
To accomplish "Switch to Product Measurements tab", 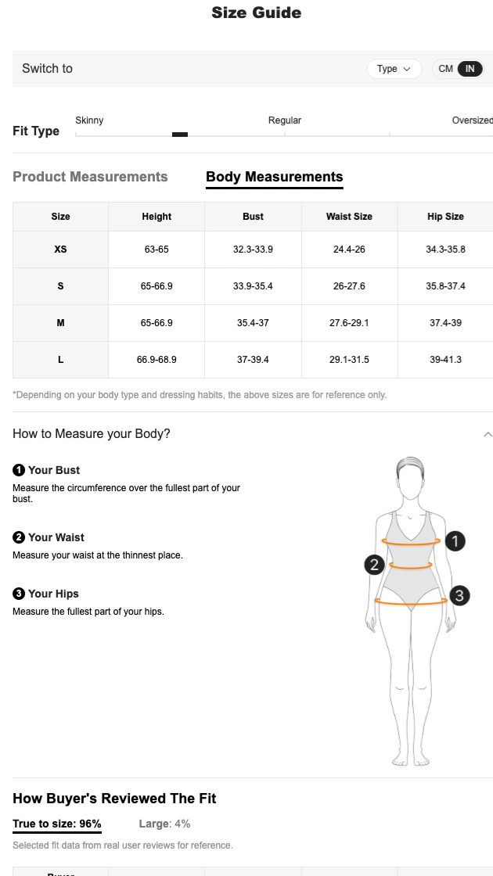I will coord(90,177).
